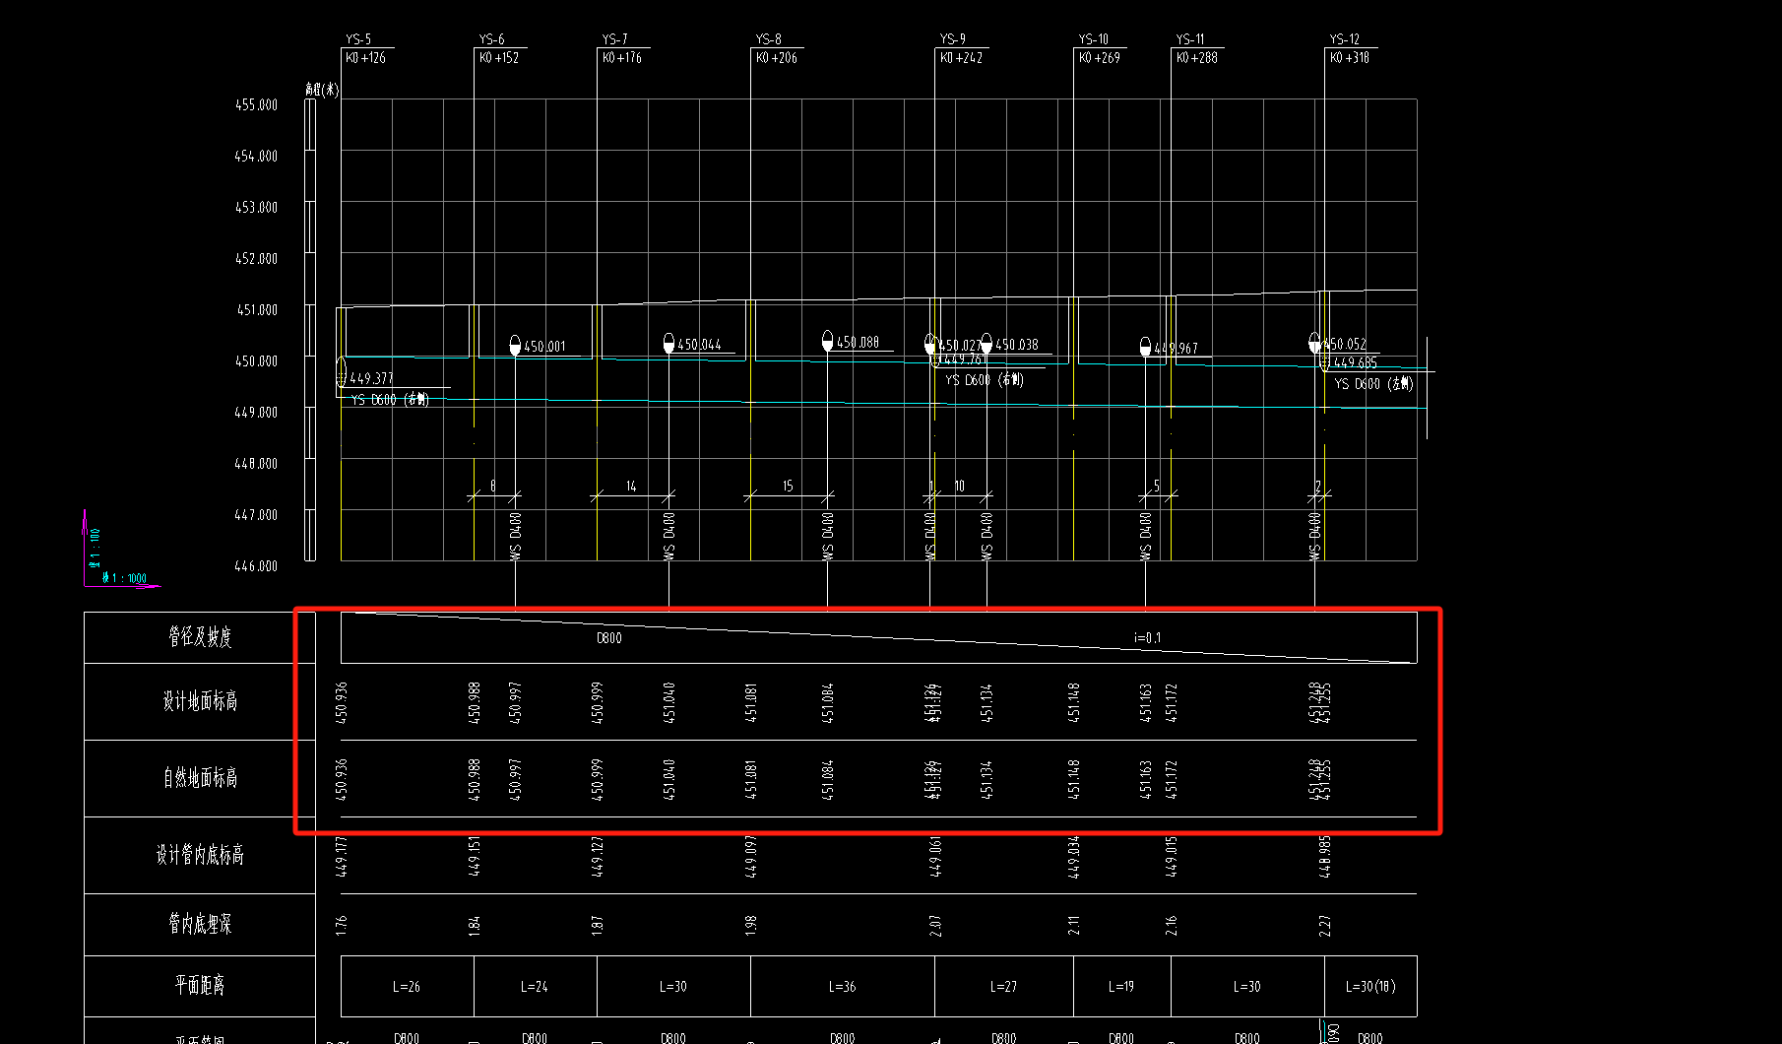This screenshot has width=1782, height=1044.
Task: Select burial depth value 1.98
Action: pyautogui.click(x=751, y=925)
